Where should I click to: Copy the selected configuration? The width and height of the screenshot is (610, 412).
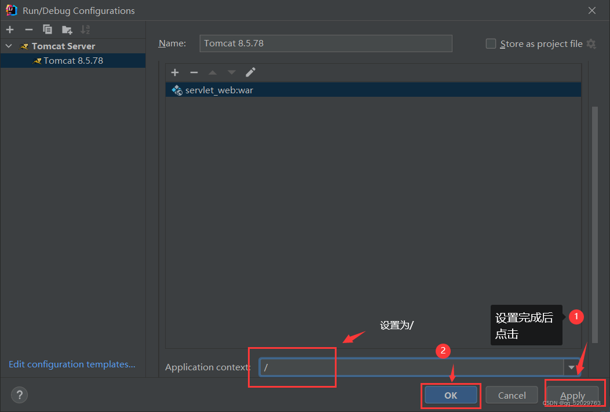tap(48, 30)
